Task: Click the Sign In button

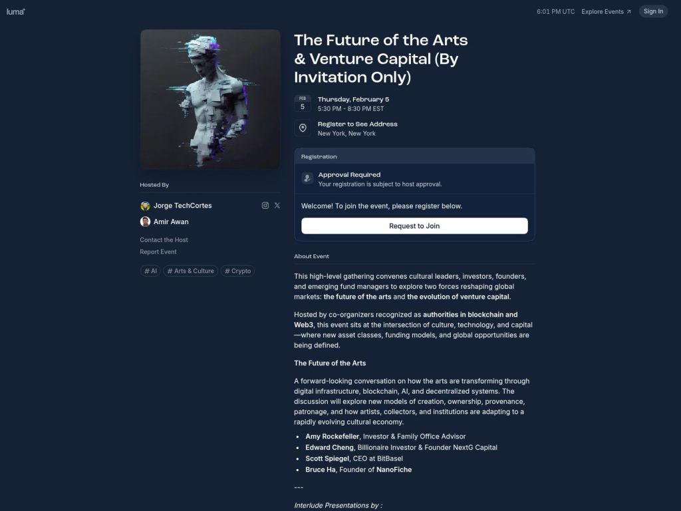Action: pos(652,11)
